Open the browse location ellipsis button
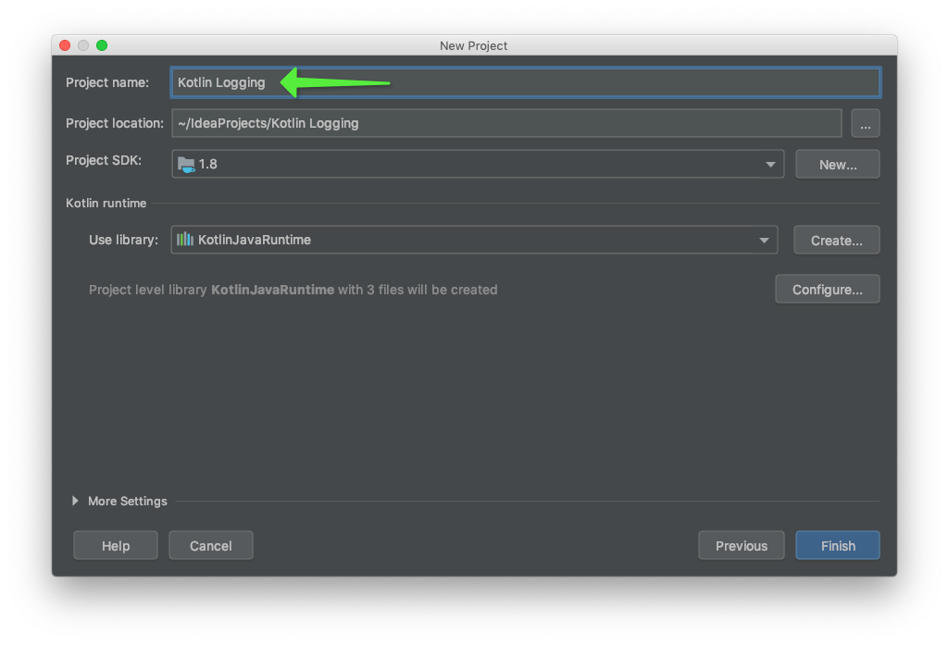The width and height of the screenshot is (949, 645). 865,123
